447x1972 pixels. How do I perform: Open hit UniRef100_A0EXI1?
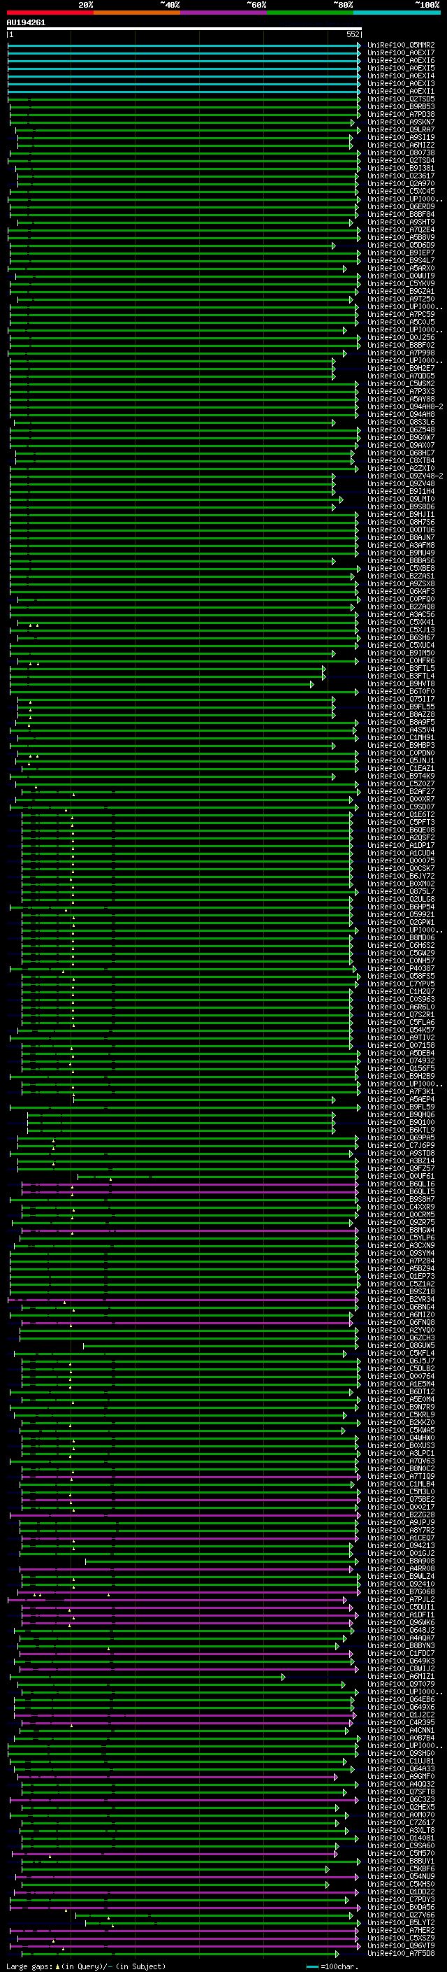click(x=401, y=91)
